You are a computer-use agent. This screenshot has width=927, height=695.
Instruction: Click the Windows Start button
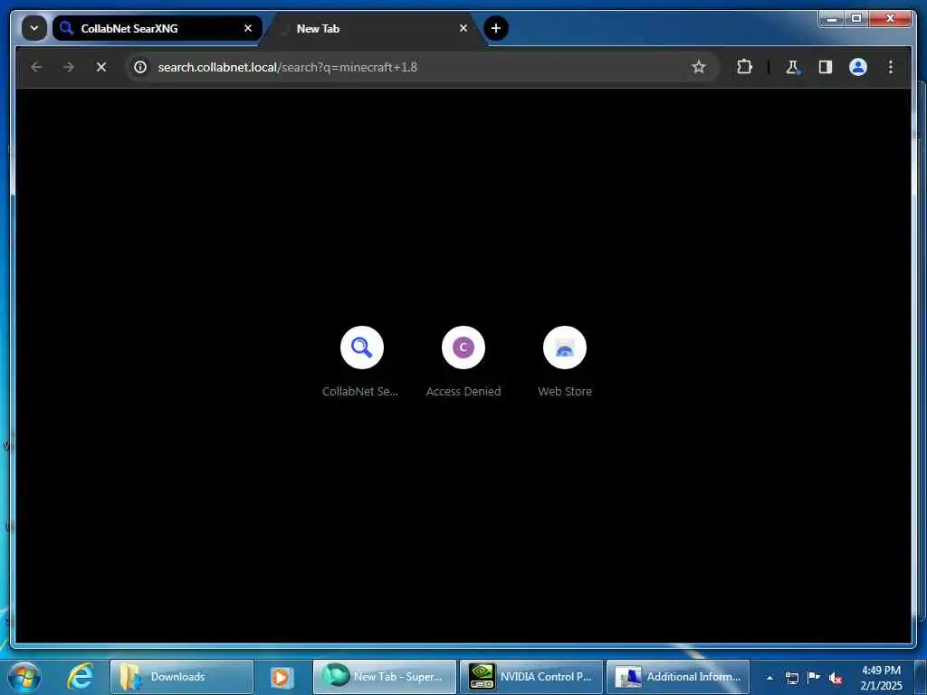click(x=24, y=677)
